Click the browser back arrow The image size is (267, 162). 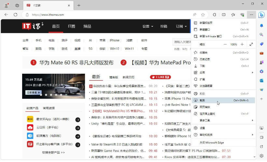pyautogui.click(x=6, y=15)
